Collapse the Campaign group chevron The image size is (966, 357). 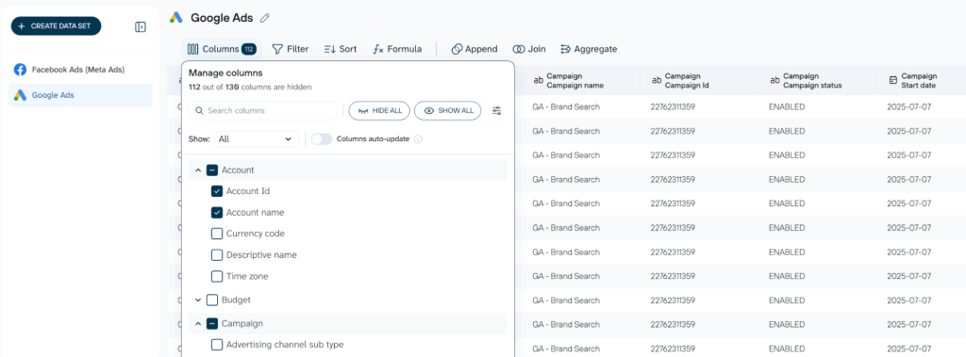(x=198, y=323)
